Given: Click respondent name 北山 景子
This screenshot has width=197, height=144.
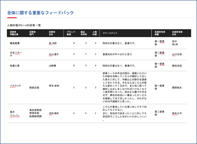Looking at the screenshot, I should (54, 55).
